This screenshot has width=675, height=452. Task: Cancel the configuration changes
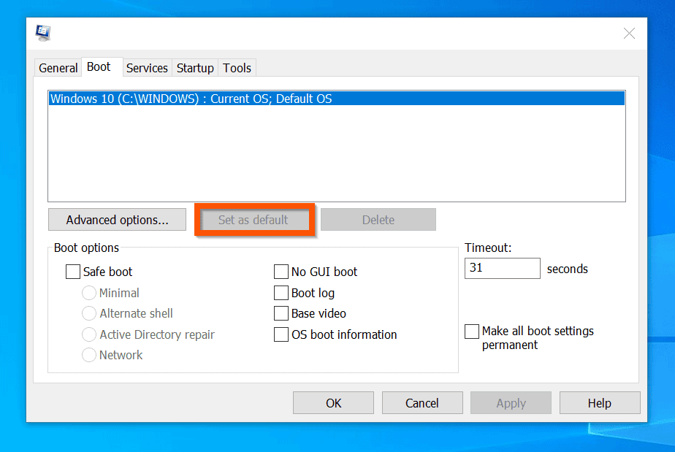422,403
